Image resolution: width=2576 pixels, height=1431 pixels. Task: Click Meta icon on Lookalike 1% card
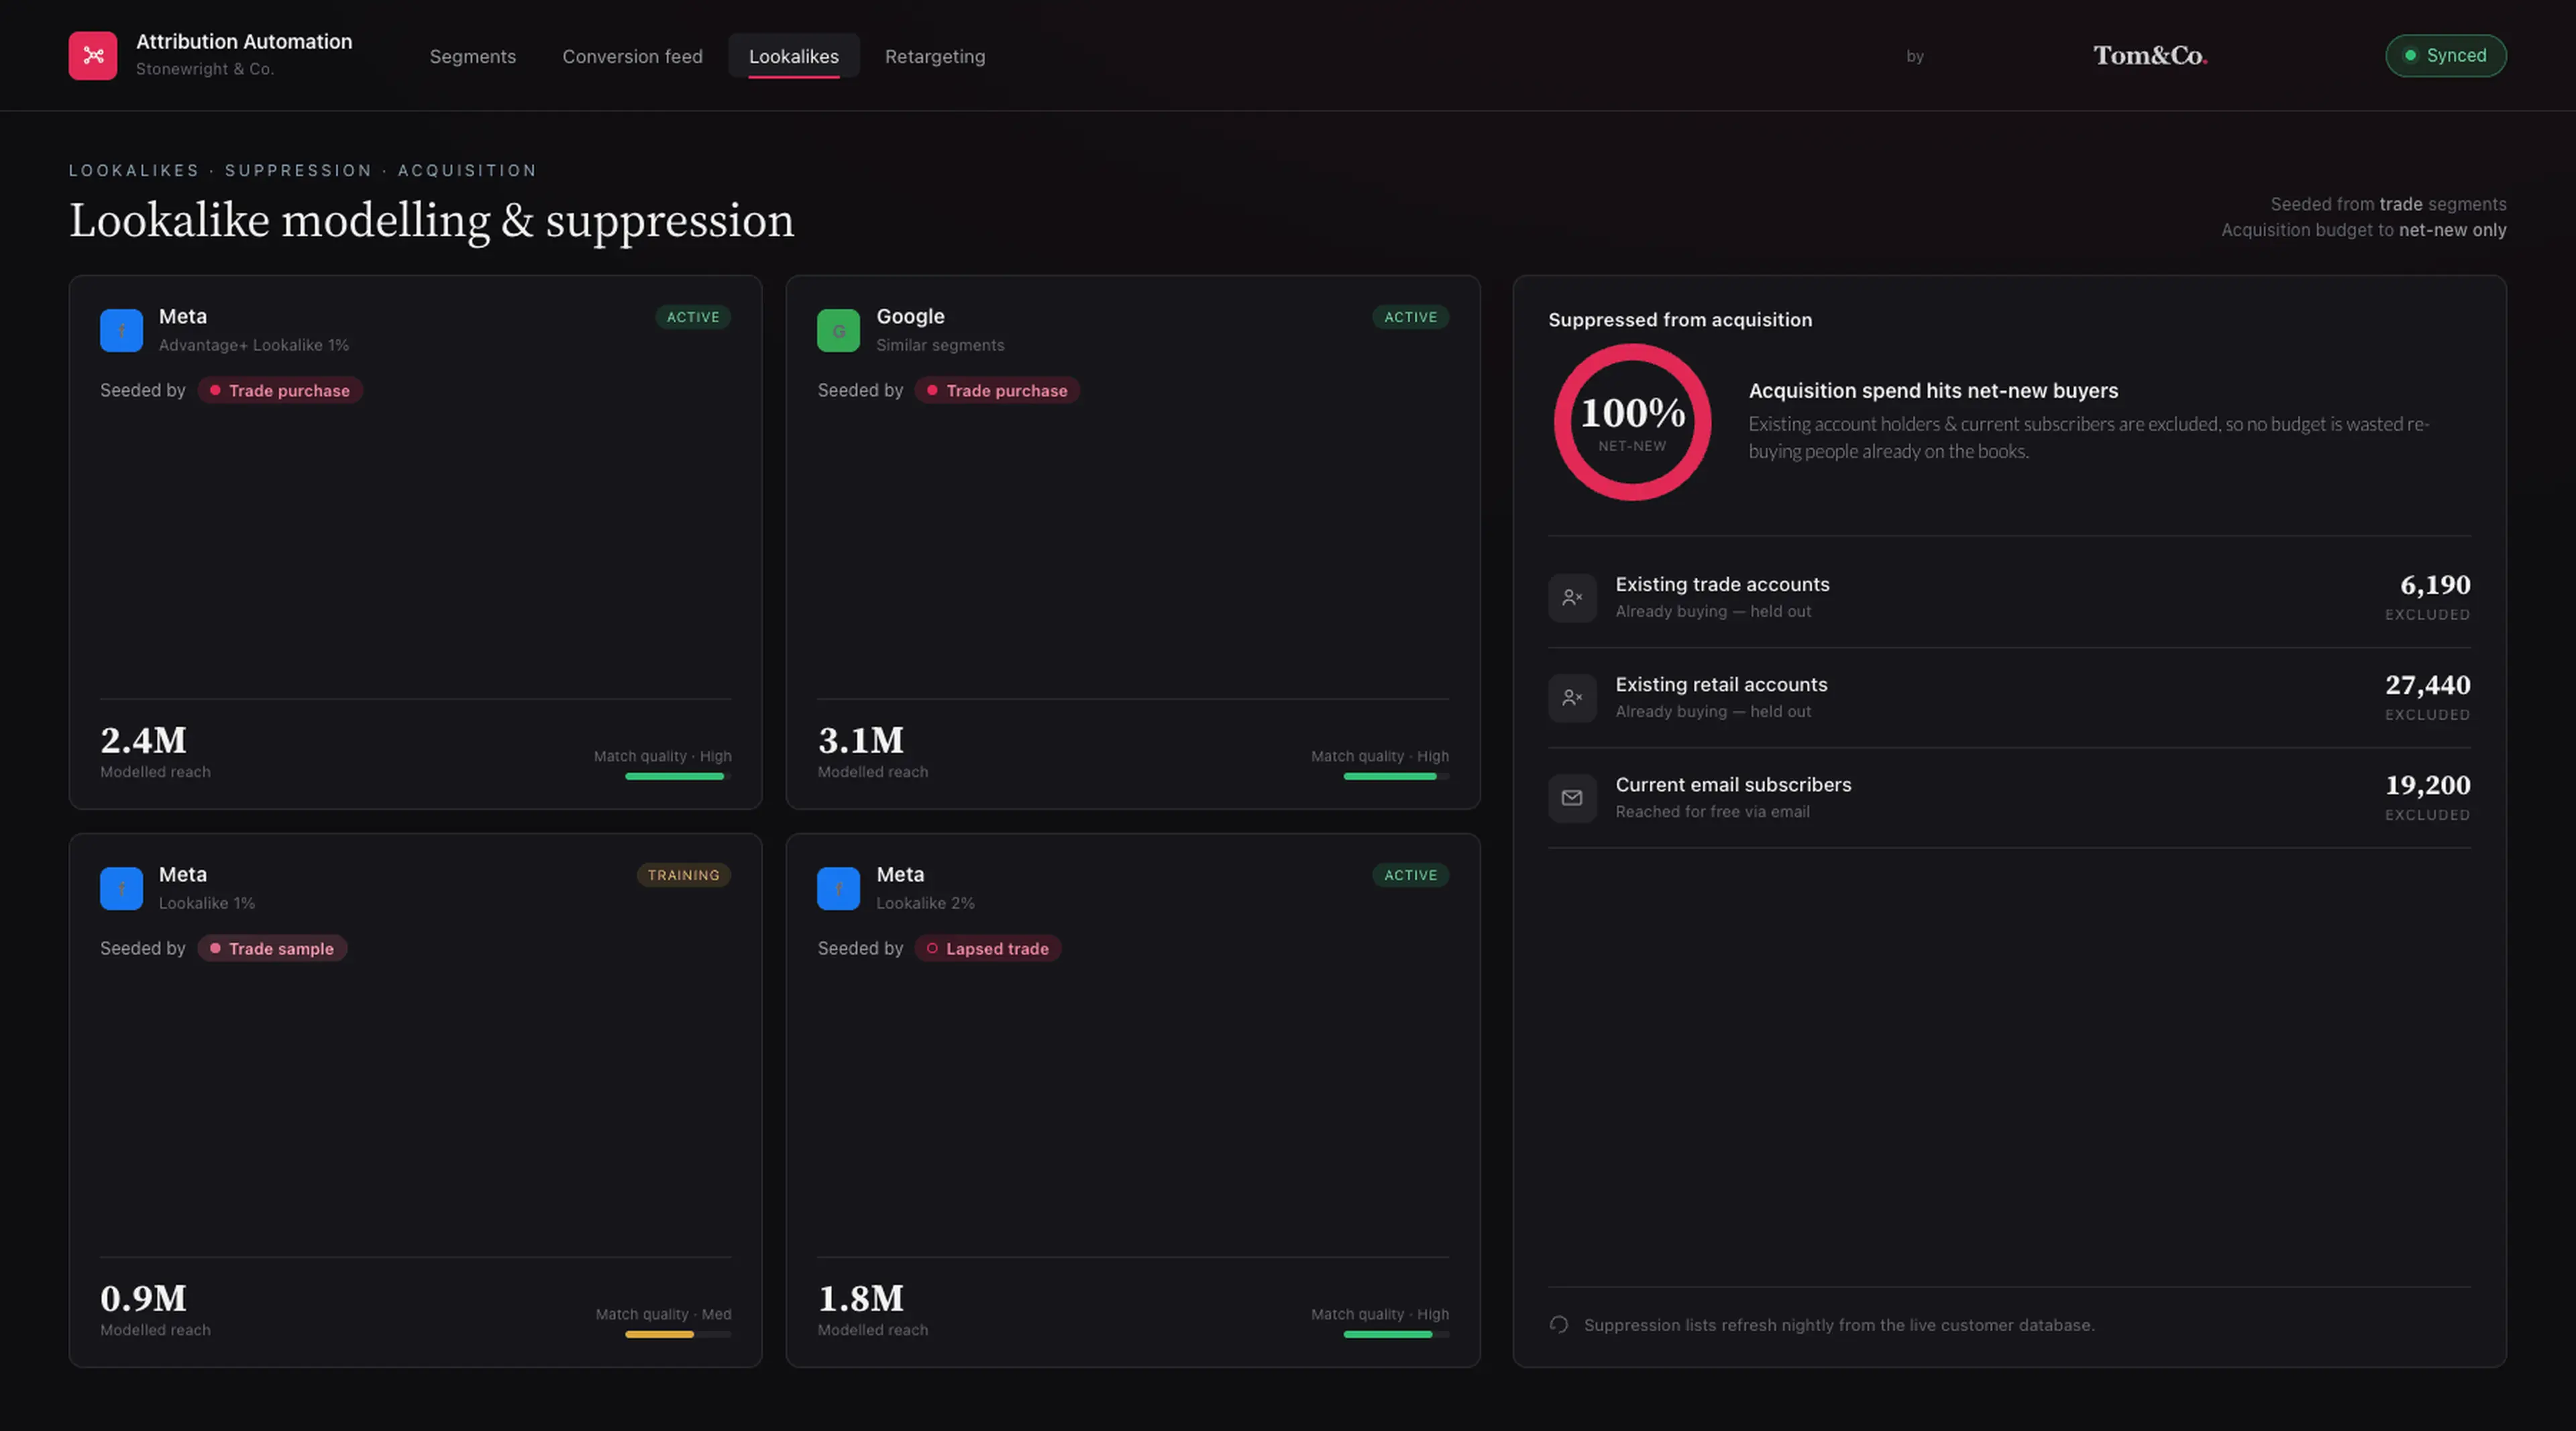point(121,888)
